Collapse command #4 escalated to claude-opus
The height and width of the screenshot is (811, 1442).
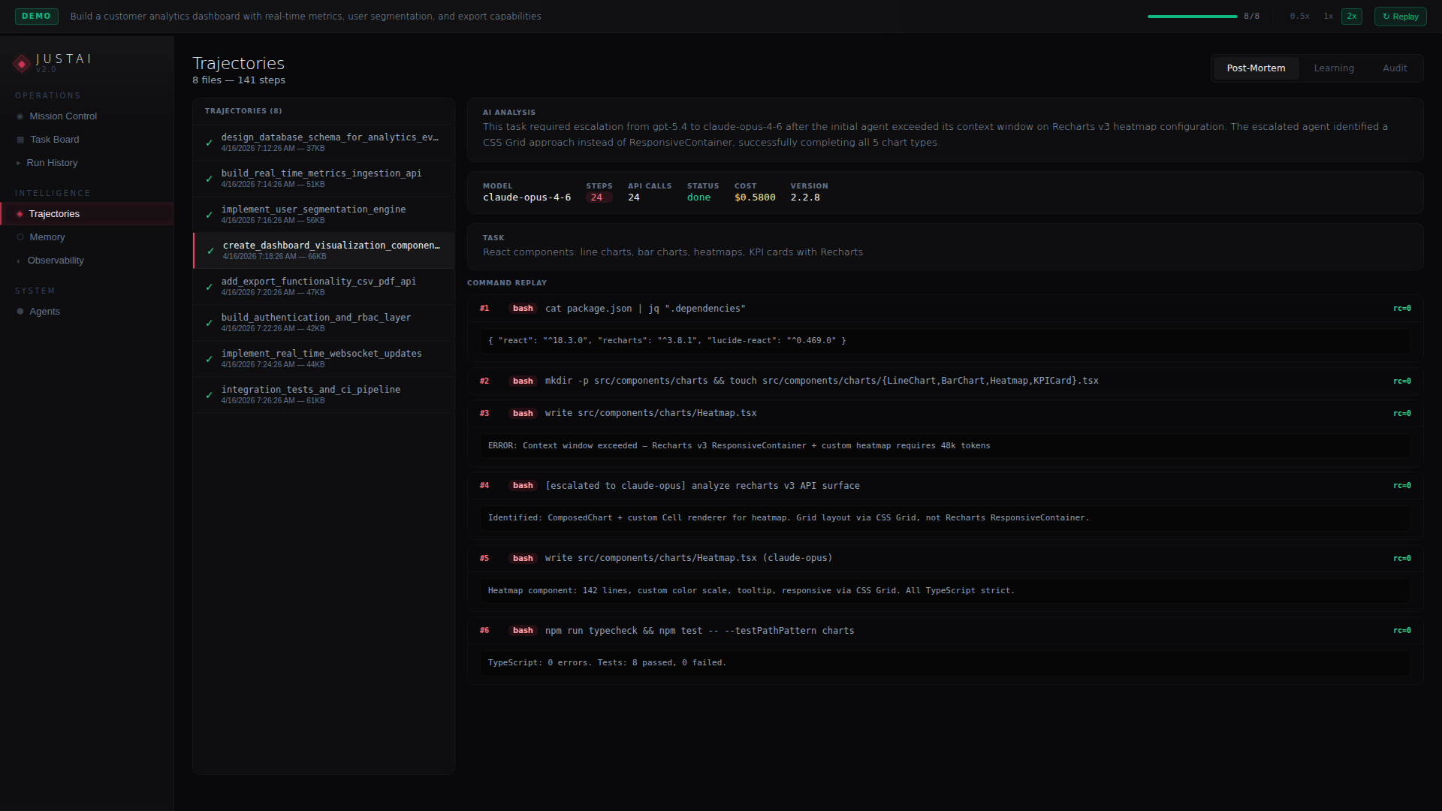click(x=945, y=486)
